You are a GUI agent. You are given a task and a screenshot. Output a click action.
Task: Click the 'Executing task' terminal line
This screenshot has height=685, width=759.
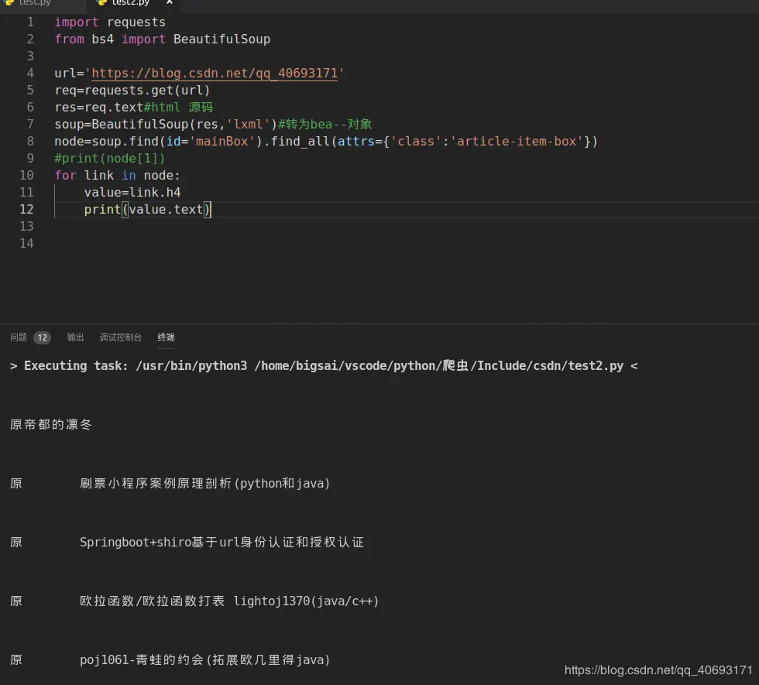point(324,365)
